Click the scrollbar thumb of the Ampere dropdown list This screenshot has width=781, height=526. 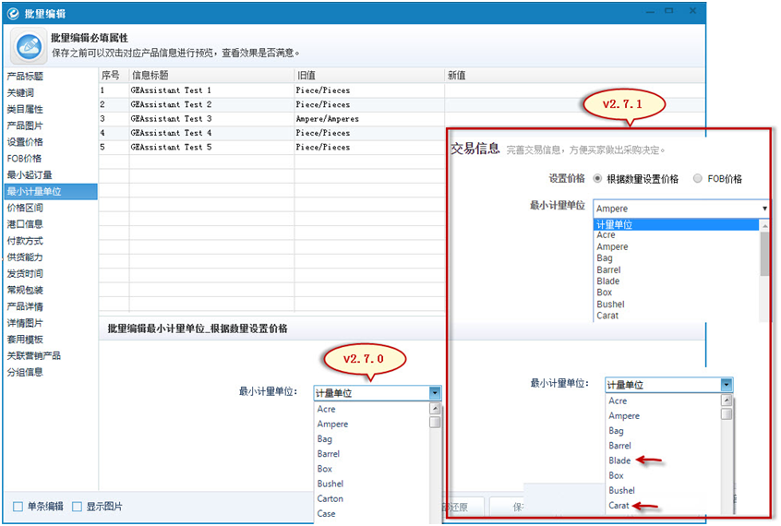tap(764, 253)
